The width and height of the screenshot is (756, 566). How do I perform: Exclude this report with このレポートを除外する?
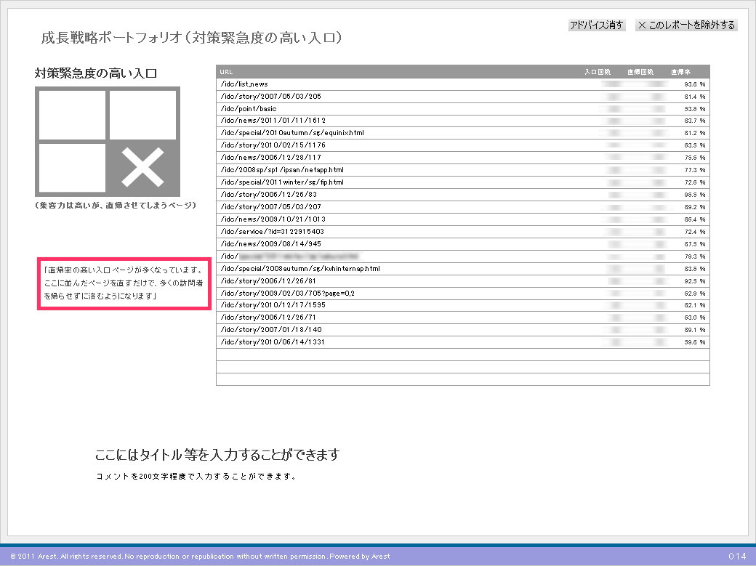pyautogui.click(x=686, y=25)
